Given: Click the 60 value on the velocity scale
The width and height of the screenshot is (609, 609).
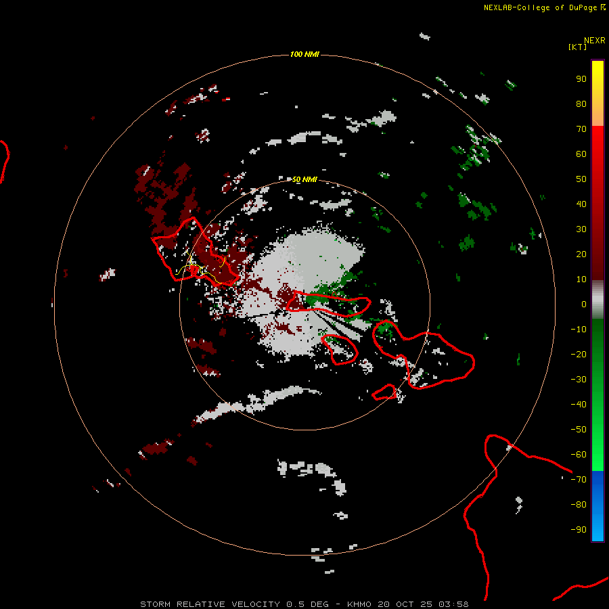Looking at the screenshot, I should pyautogui.click(x=581, y=154).
